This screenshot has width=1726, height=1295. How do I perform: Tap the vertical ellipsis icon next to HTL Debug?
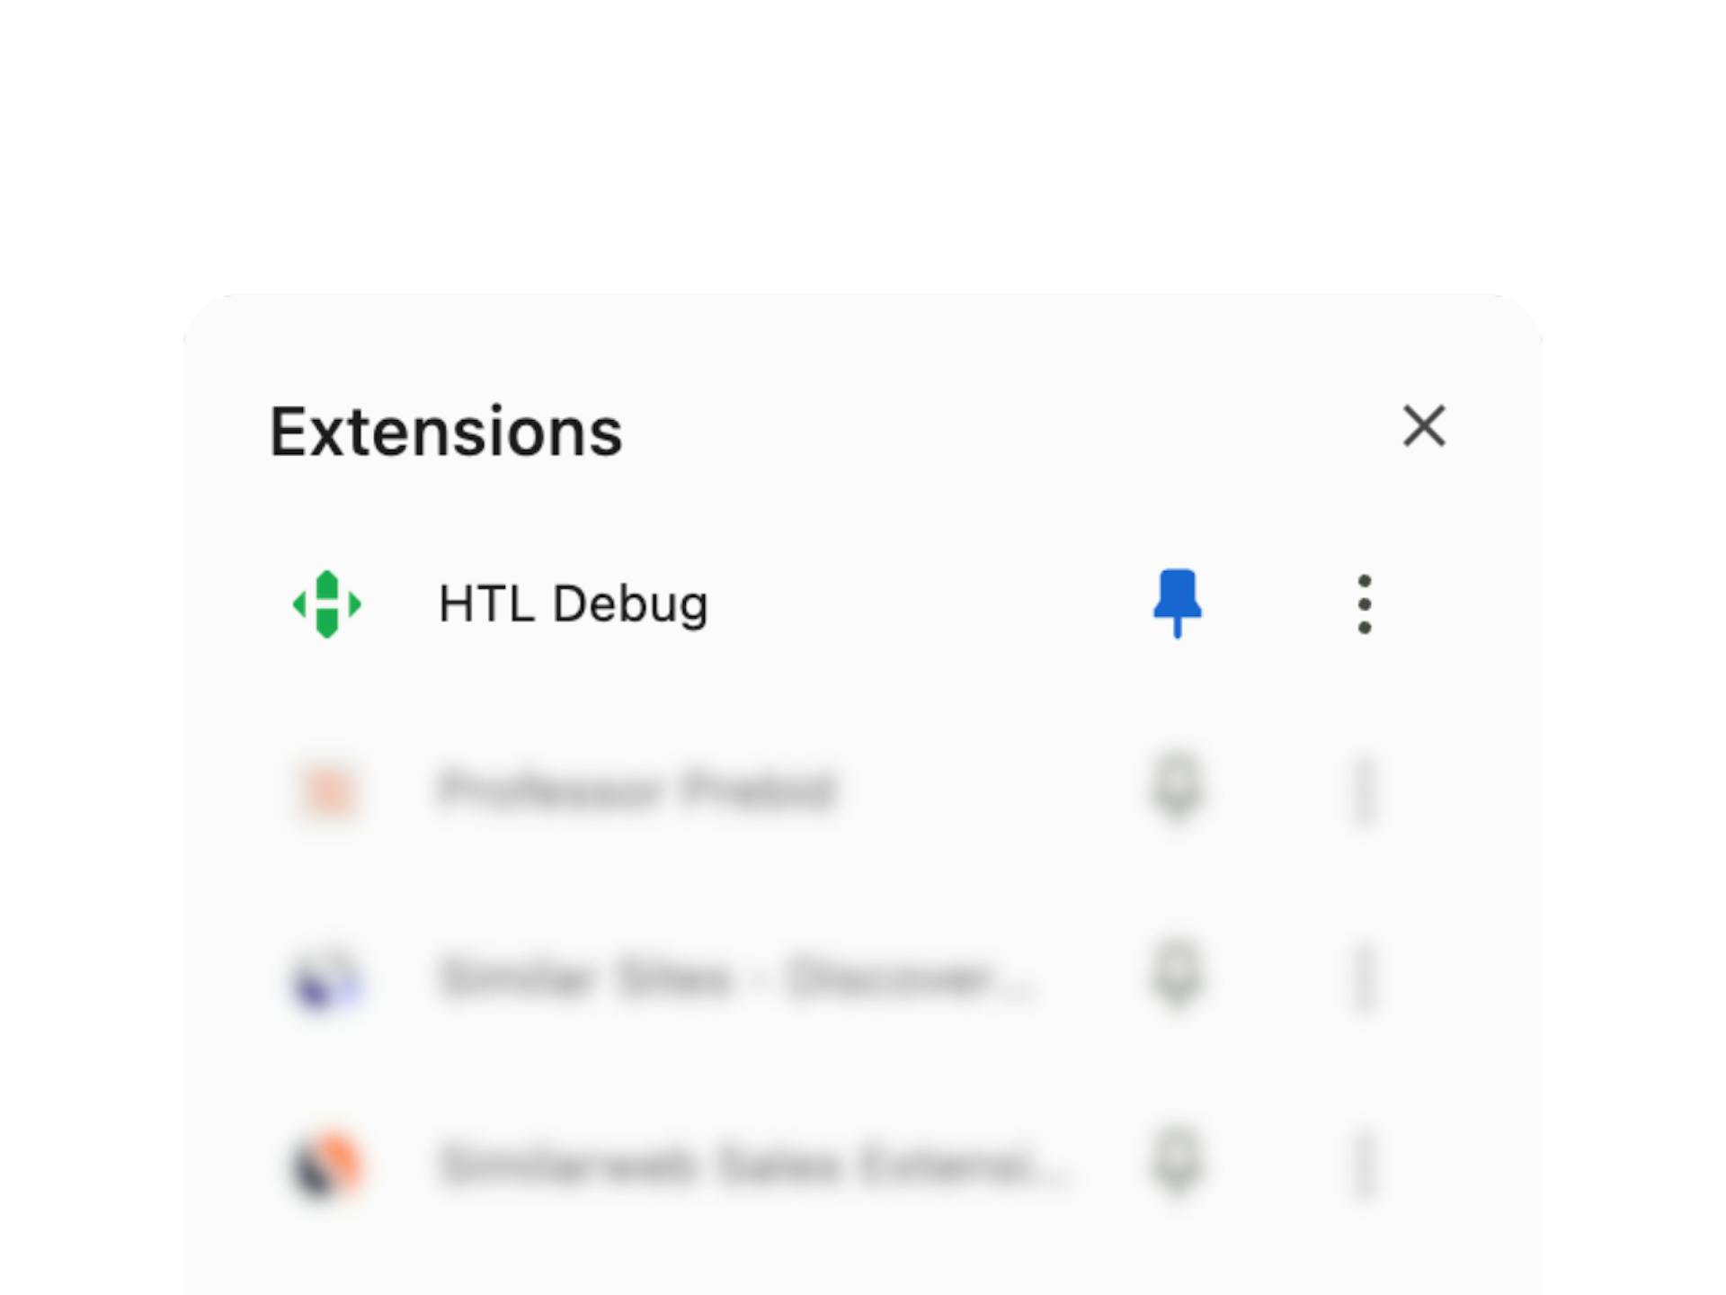[1365, 604]
